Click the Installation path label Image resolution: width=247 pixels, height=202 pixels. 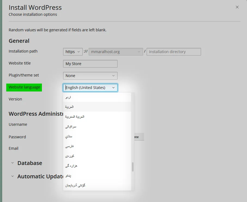click(x=23, y=51)
